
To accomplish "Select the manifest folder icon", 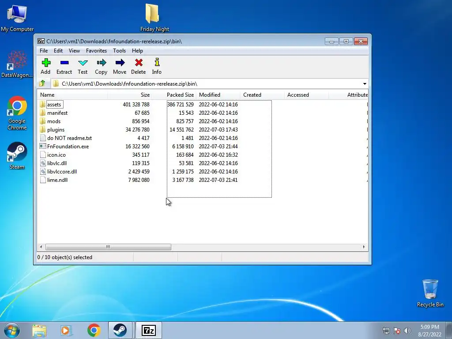I will click(43, 113).
